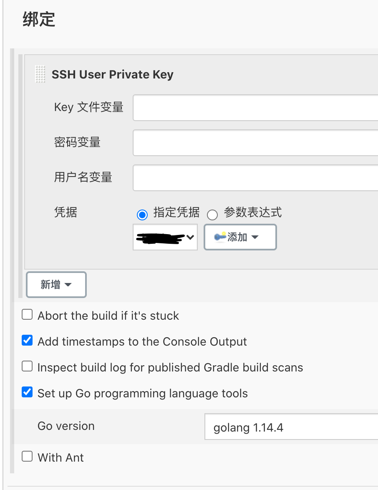
Task: Click the SSH User Private Key header
Action: (x=112, y=75)
